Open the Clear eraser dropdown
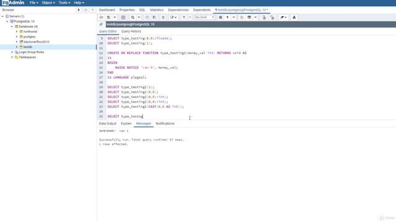Image resolution: width=396 pixels, height=222 pixels. [x=283, y=17]
